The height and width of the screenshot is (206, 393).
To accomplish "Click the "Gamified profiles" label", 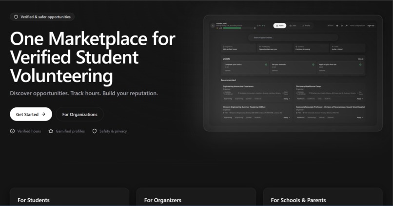I will click(70, 131).
